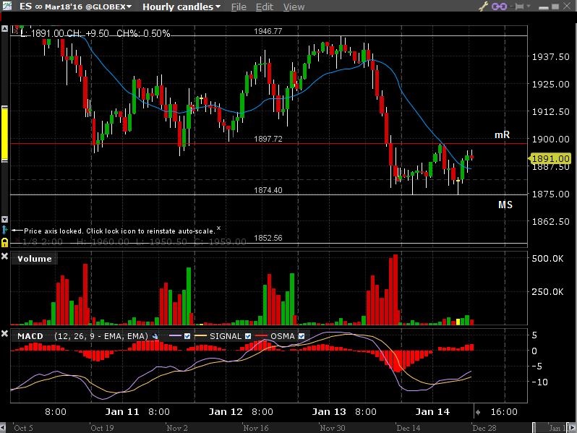This screenshot has width=577, height=433.
Task: Click the scroll-down arrow on left axis
Action: (5, 219)
